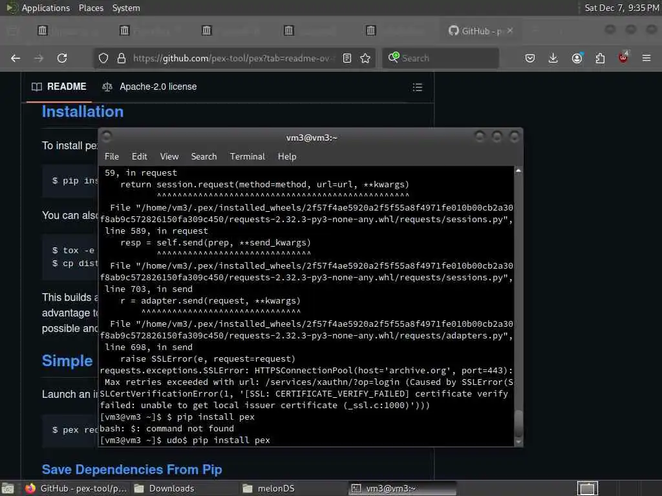Open the Firefox downloads panel
This screenshot has width=662, height=496.
tap(553, 58)
